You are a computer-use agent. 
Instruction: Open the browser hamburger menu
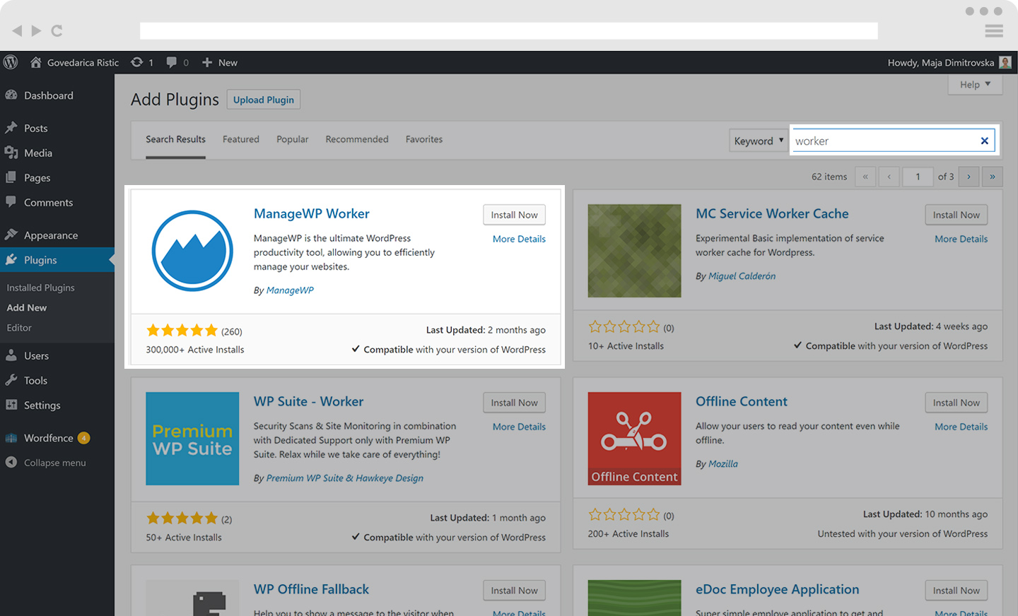pyautogui.click(x=994, y=30)
